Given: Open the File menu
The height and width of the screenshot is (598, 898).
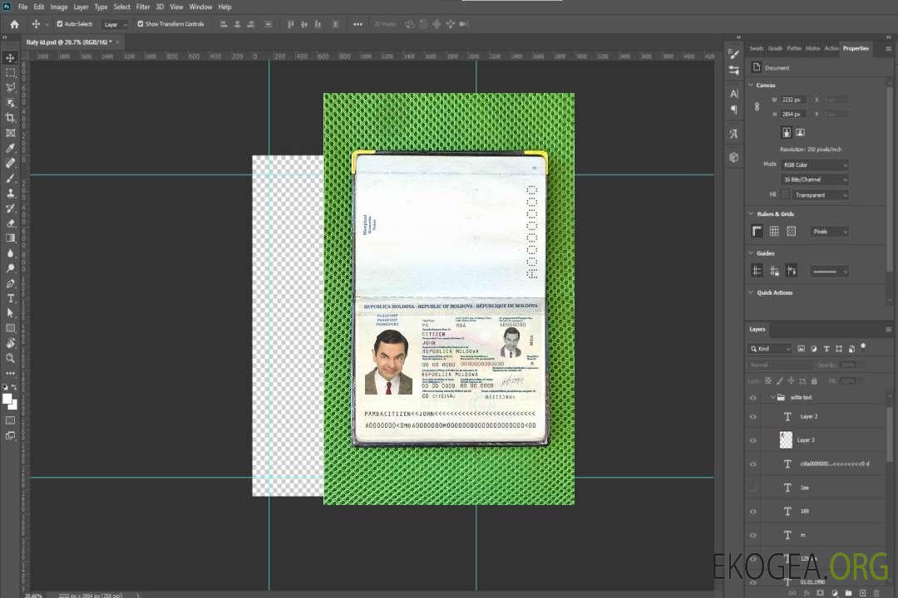Looking at the screenshot, I should tap(22, 7).
